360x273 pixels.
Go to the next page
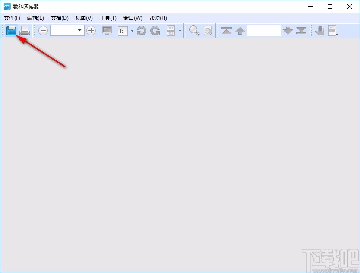tap(288, 31)
